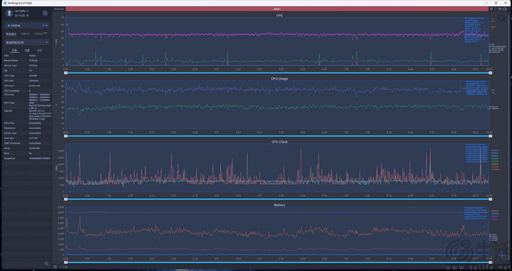Click the SceneTab label above charts

click(x=59, y=9)
